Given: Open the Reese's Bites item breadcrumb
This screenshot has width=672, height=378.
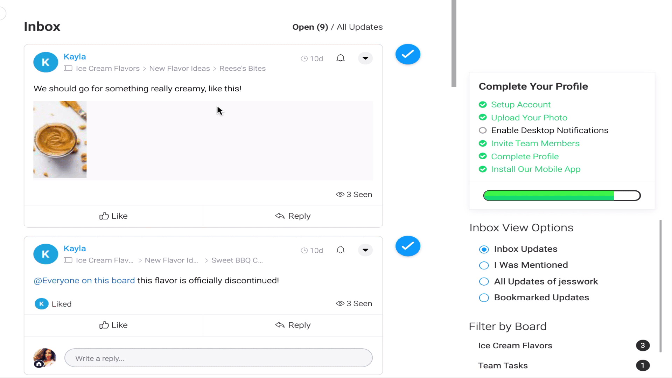Looking at the screenshot, I should pyautogui.click(x=243, y=68).
